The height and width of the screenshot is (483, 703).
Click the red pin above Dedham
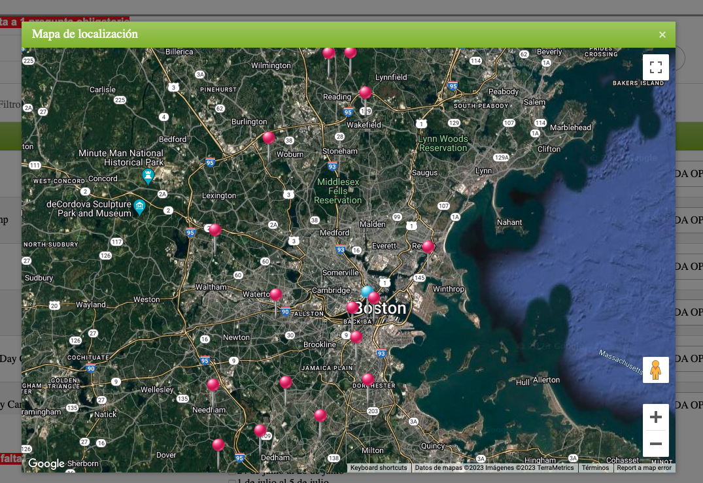click(260, 431)
